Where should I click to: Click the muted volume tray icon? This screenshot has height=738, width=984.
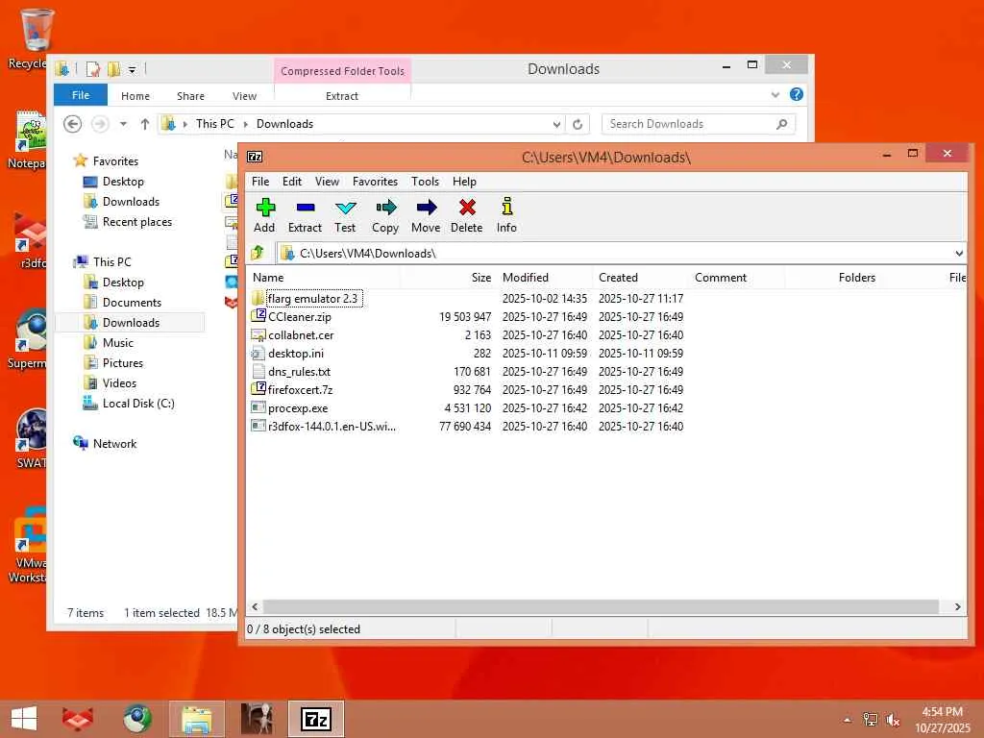[893, 720]
